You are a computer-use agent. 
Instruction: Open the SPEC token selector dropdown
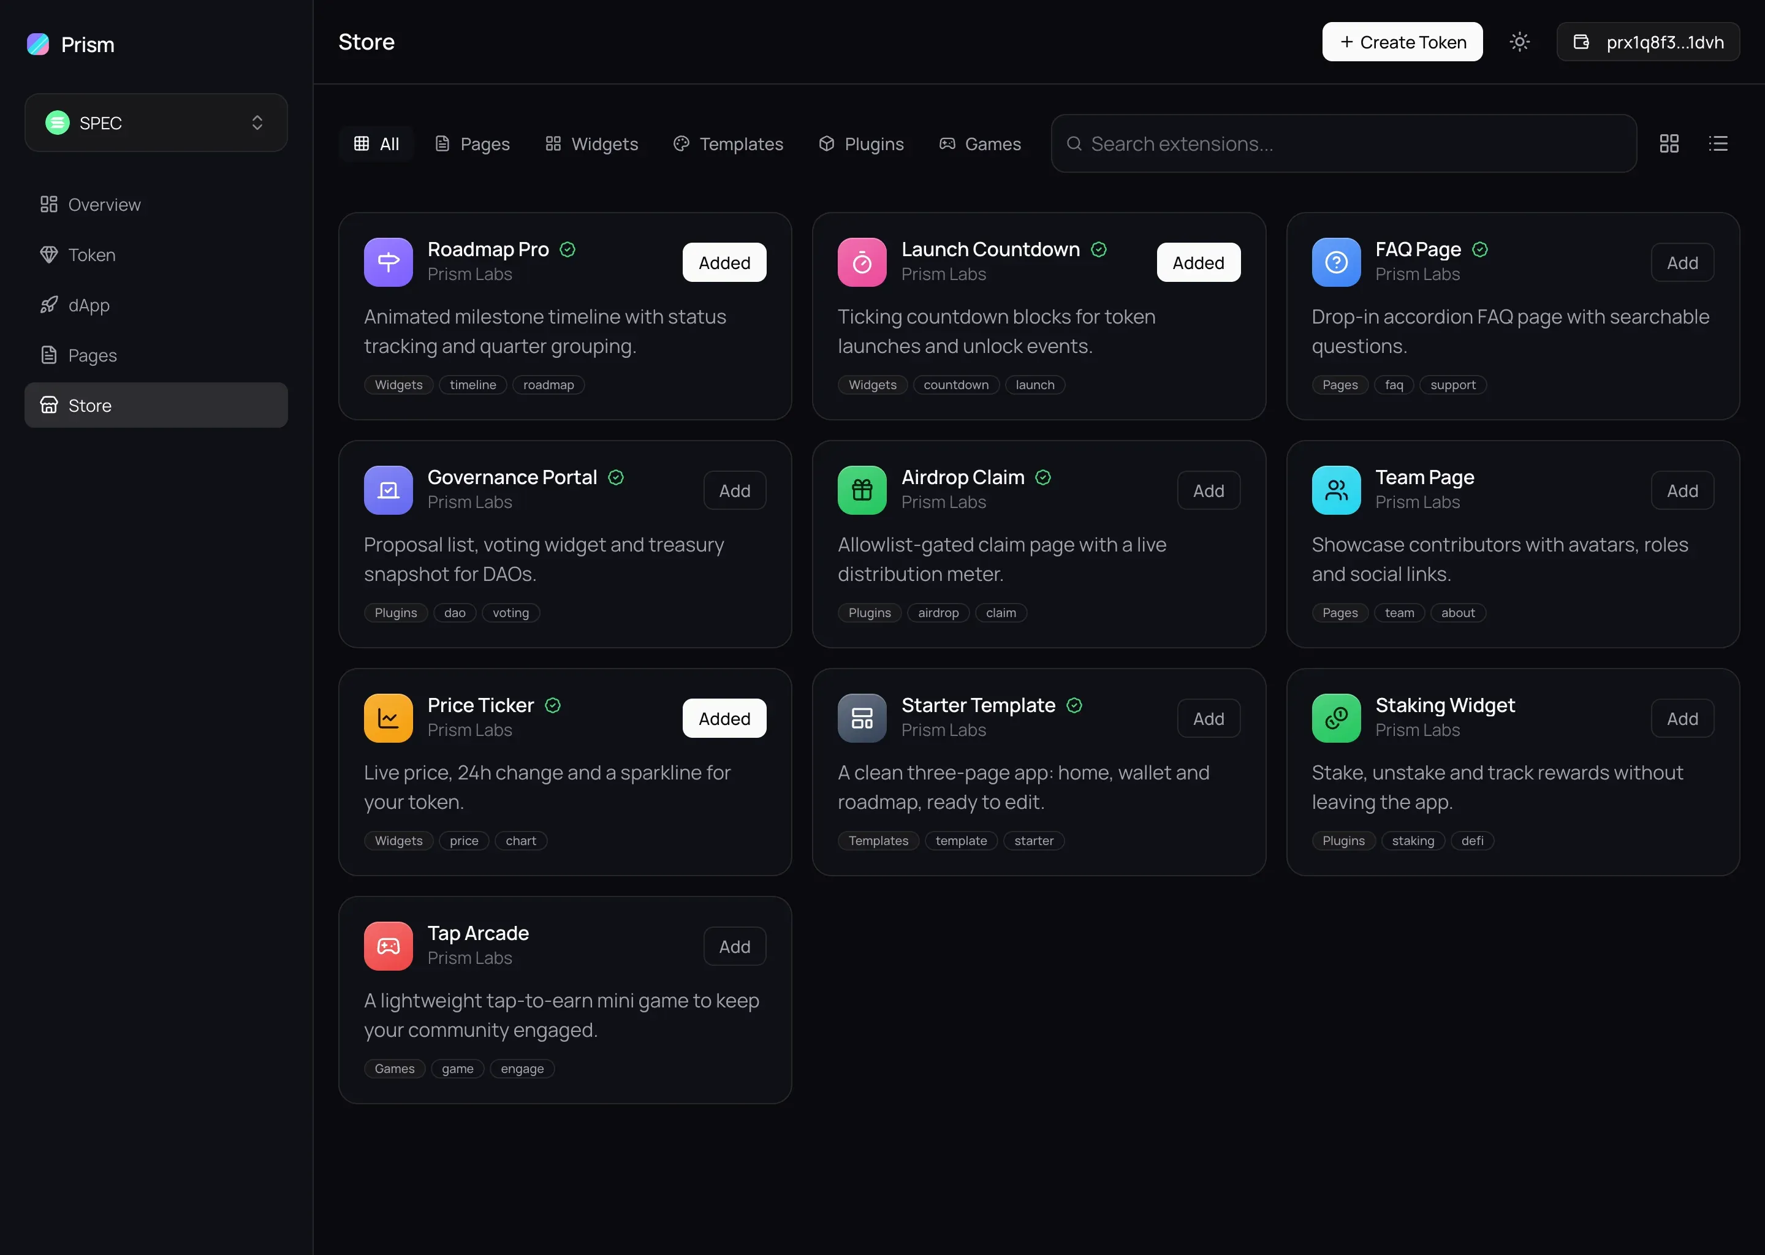pos(156,123)
